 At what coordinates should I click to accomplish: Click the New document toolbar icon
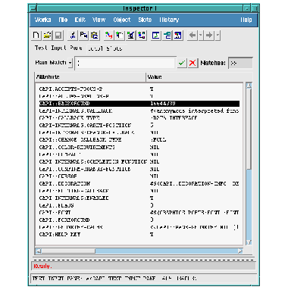point(36,35)
